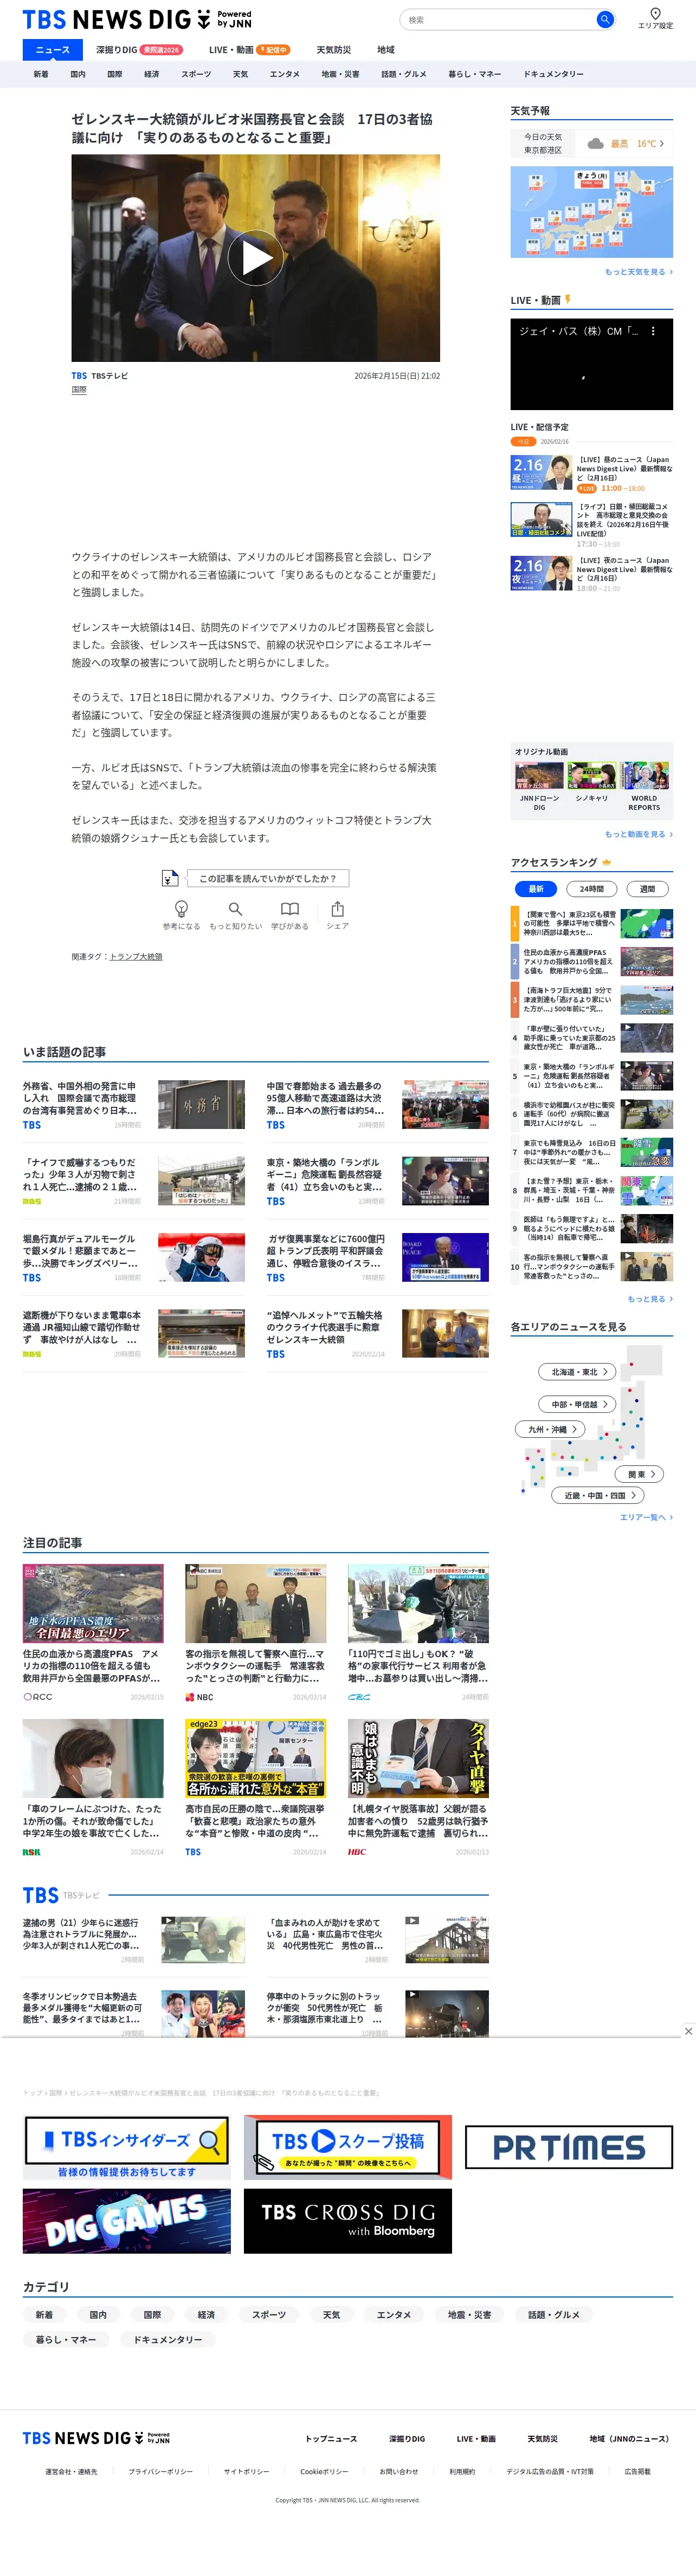
Task: Select the 24時間 ranking filter
Action: [x=592, y=888]
